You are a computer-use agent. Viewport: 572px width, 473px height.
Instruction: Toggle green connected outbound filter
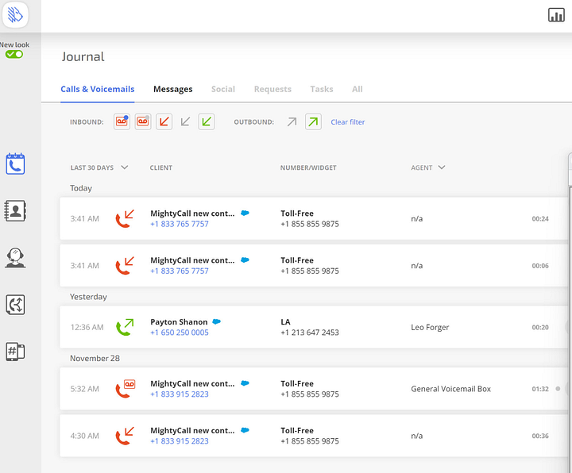coord(313,121)
